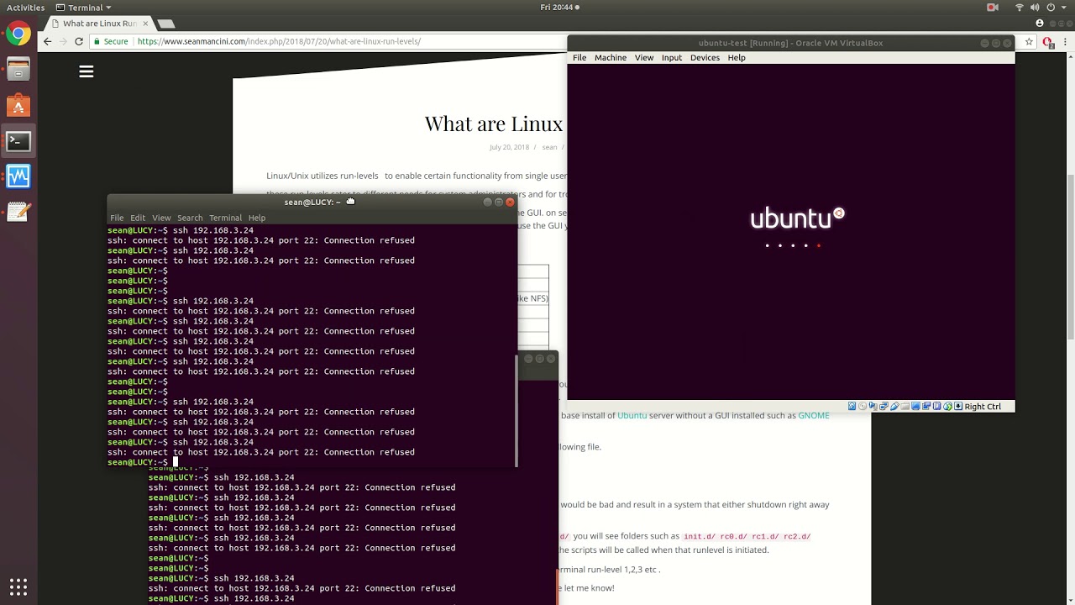Open the terminal's Terminal menu
This screenshot has width=1075, height=605.
coord(225,218)
